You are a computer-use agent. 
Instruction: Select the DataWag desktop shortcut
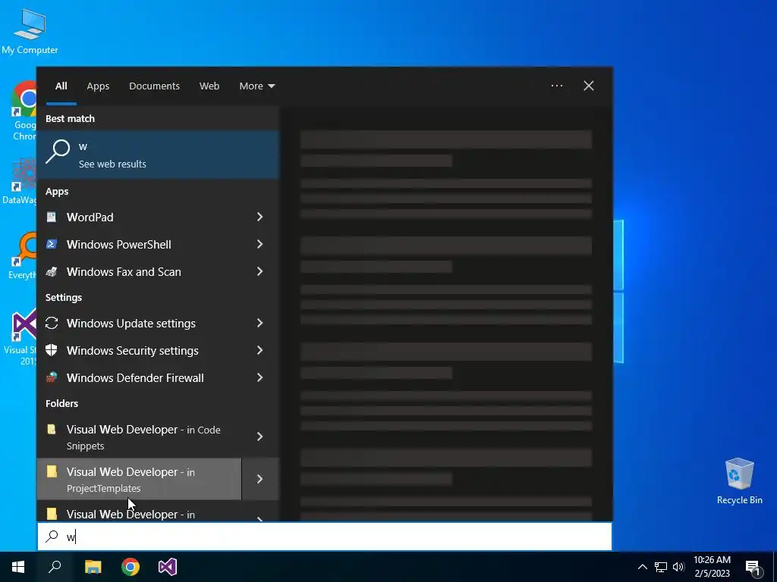(x=20, y=181)
